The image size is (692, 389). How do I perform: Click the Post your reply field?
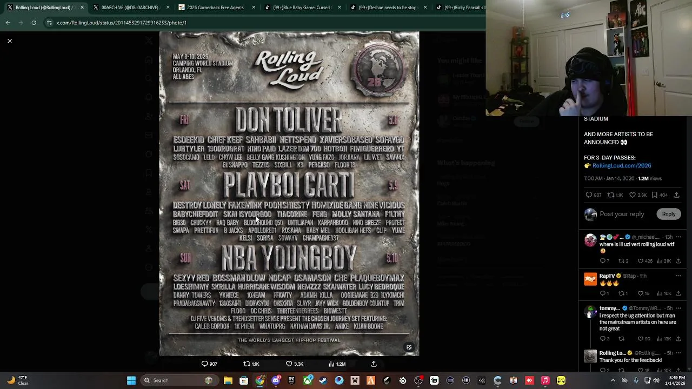point(622,214)
